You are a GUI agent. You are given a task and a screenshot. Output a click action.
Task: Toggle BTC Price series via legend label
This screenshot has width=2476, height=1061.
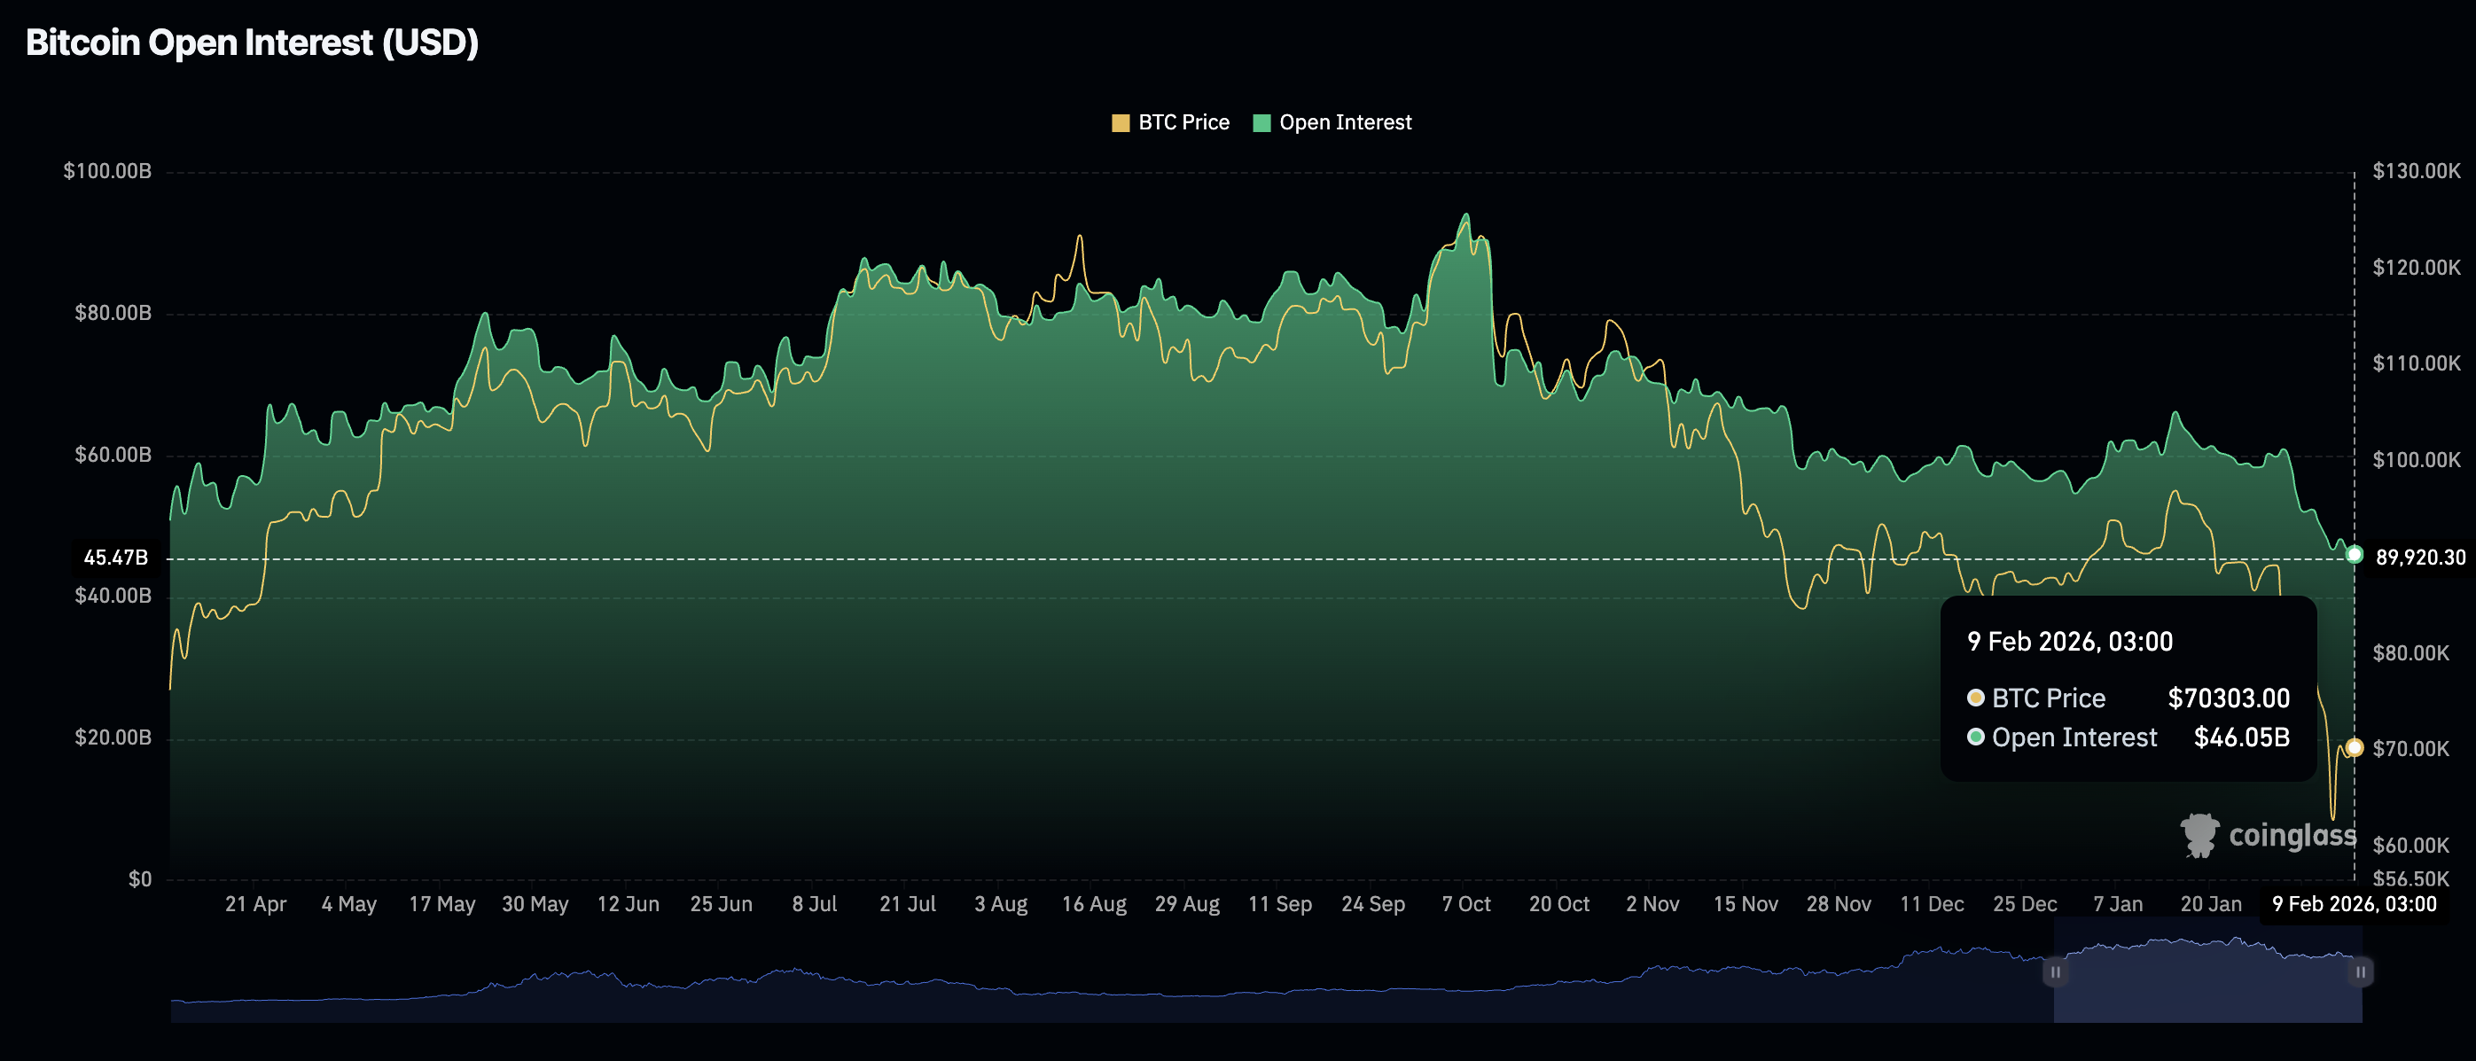(1183, 123)
